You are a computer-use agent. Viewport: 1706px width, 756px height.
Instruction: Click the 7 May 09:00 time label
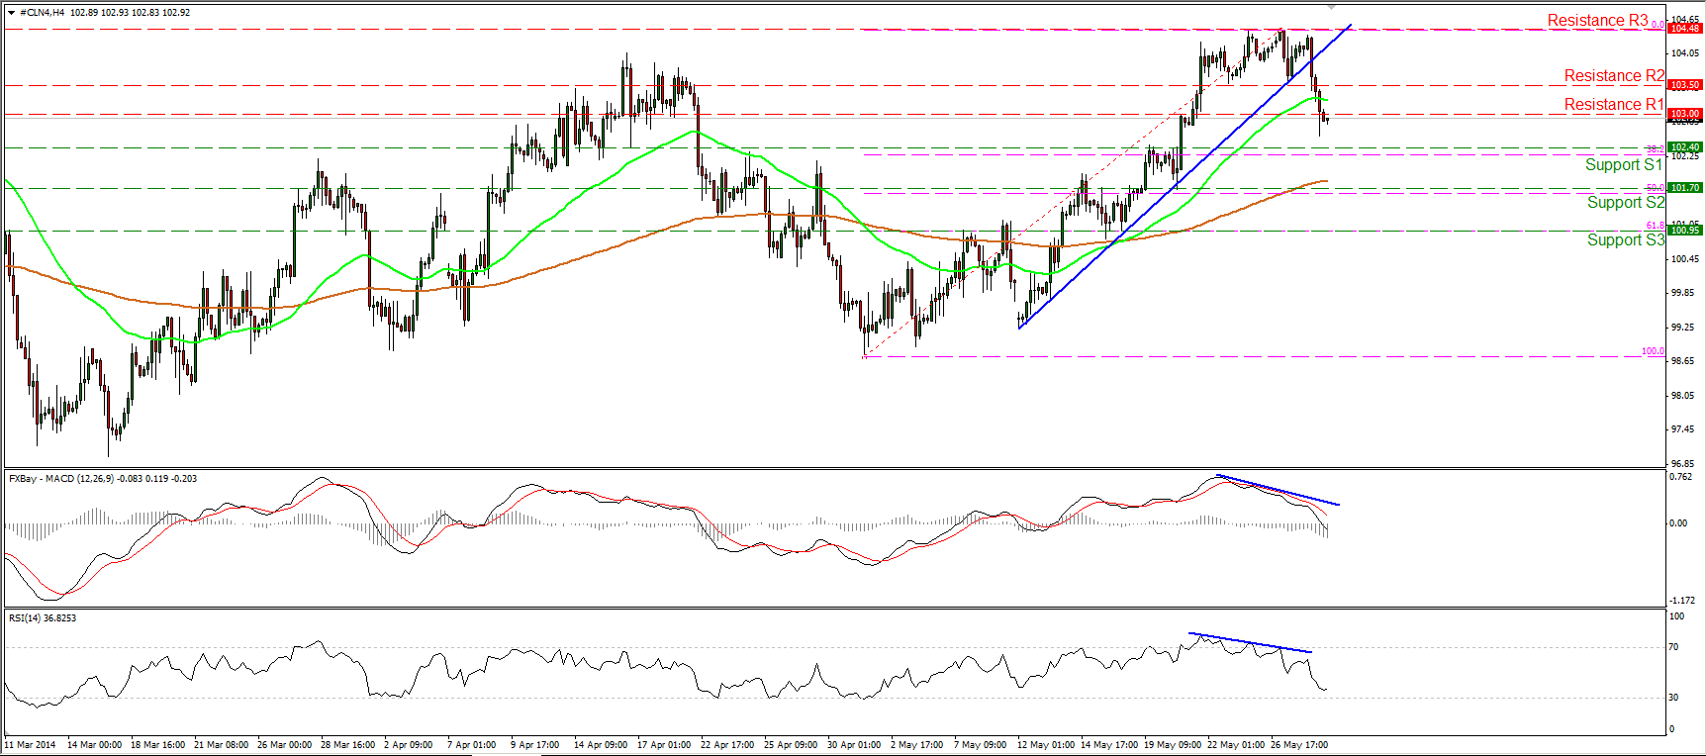click(x=980, y=745)
